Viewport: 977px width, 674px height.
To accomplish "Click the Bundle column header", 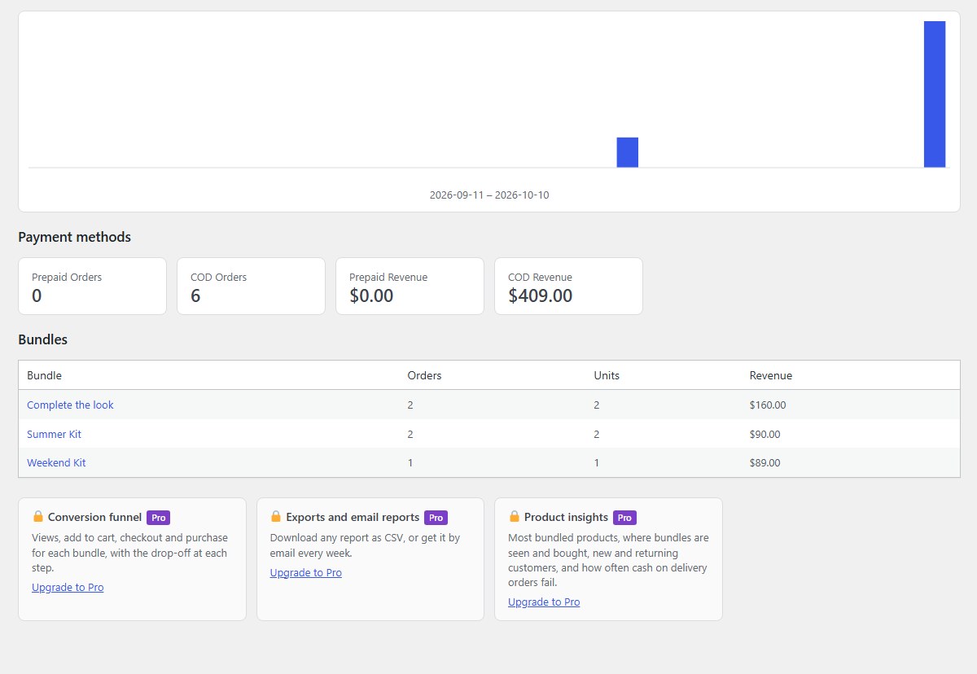I will click(44, 375).
